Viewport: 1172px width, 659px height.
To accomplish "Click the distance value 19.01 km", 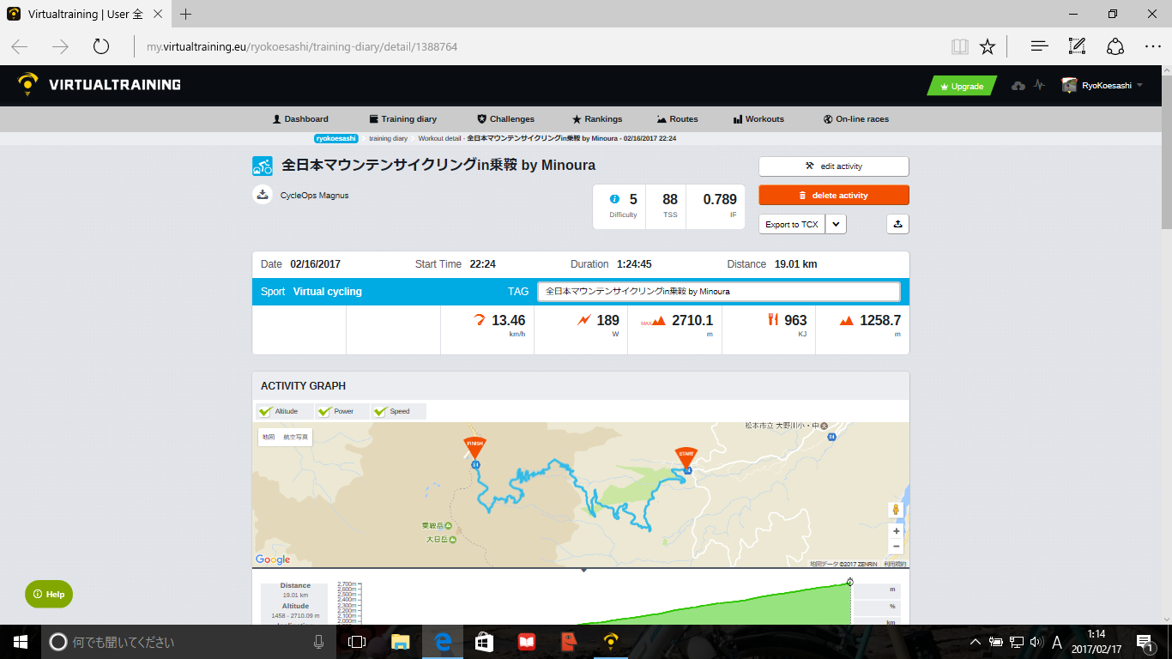I will 795,264.
